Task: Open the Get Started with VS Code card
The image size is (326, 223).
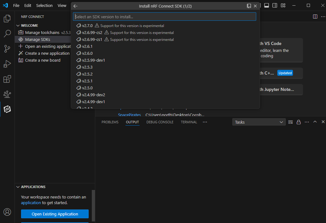Action: pyautogui.click(x=281, y=50)
